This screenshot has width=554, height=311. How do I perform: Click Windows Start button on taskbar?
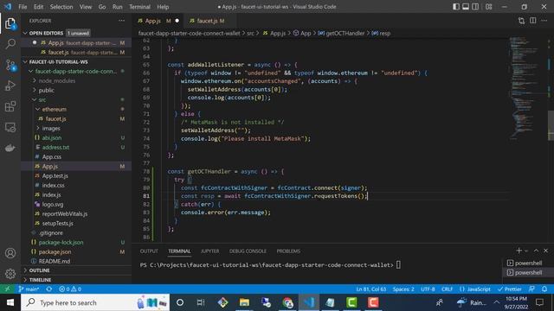point(10,302)
